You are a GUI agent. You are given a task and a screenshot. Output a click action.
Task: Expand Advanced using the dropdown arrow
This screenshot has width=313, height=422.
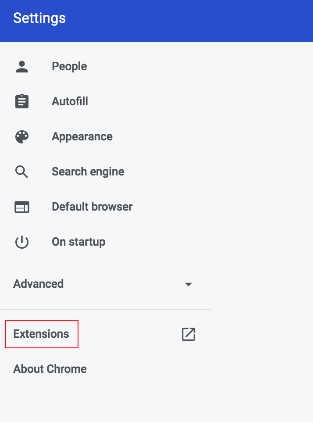point(189,284)
